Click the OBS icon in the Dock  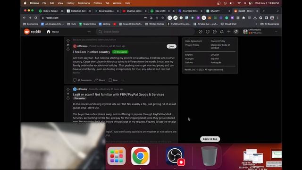[x=175, y=156]
